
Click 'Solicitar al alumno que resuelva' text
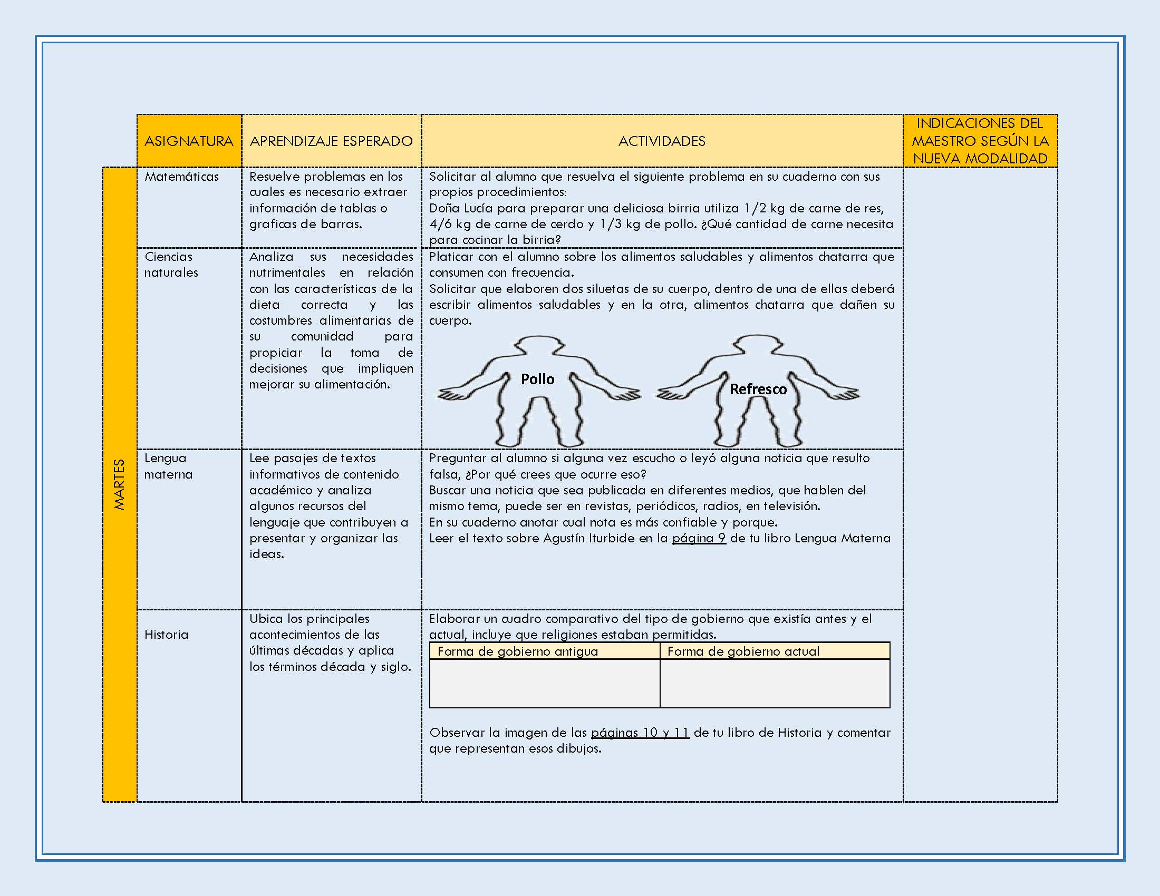[654, 184]
